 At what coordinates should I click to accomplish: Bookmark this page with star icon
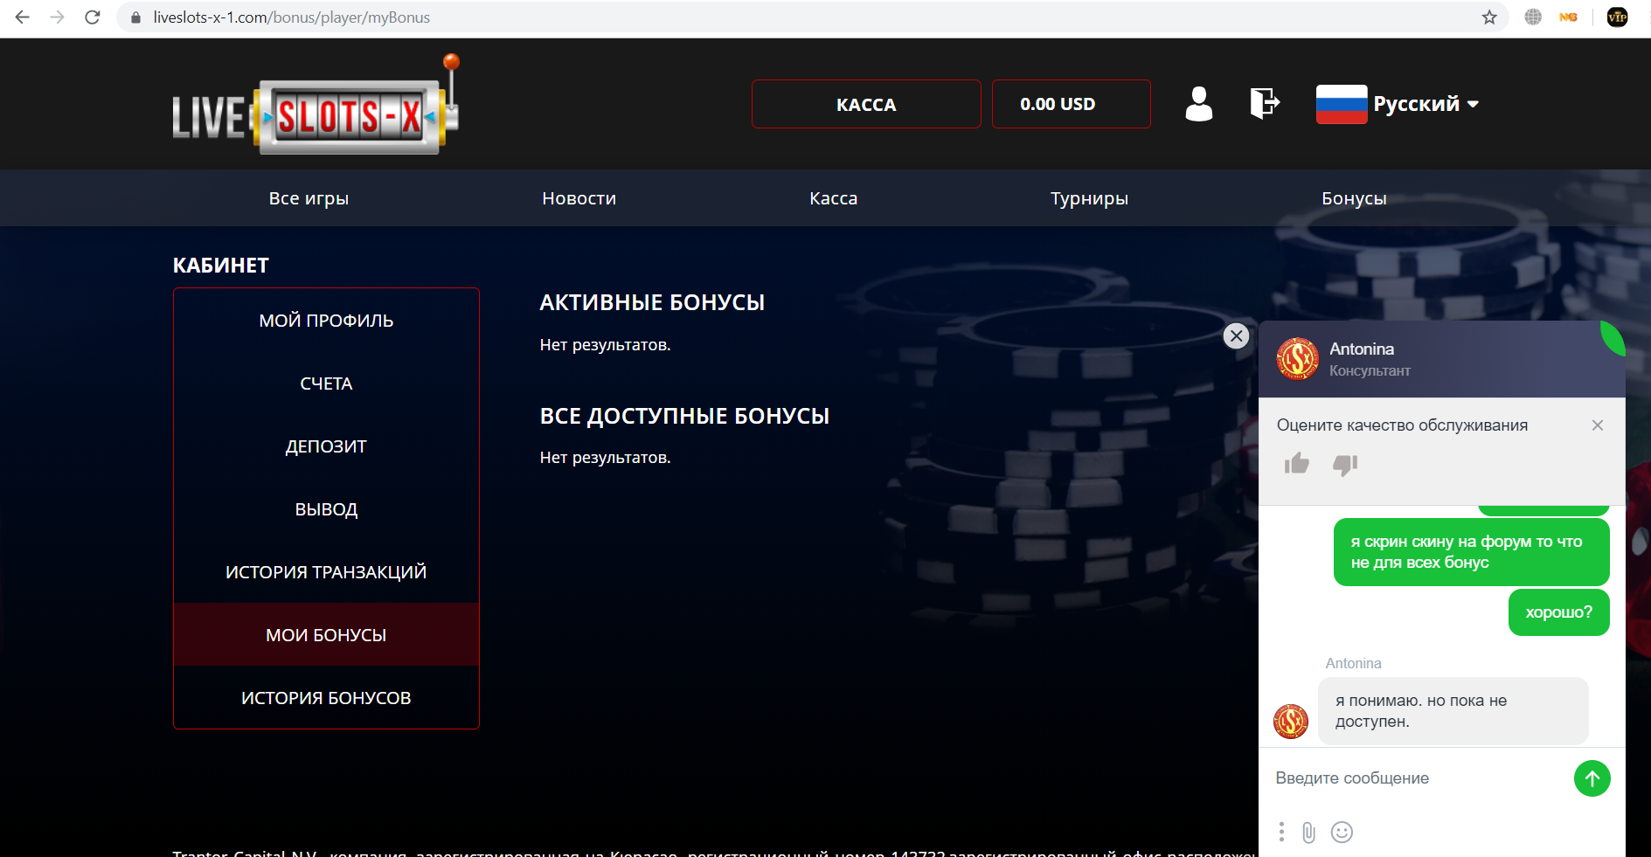click(x=1489, y=17)
